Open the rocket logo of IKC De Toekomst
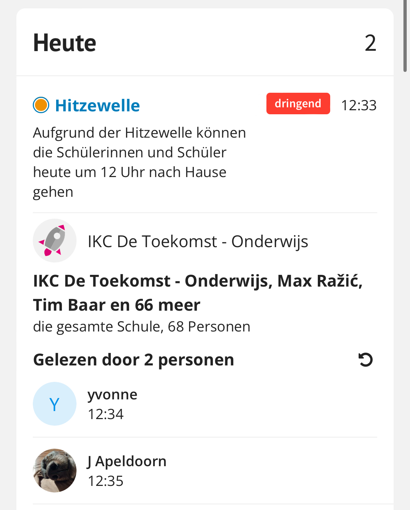Viewport: 410px width, 510px height. coord(55,241)
